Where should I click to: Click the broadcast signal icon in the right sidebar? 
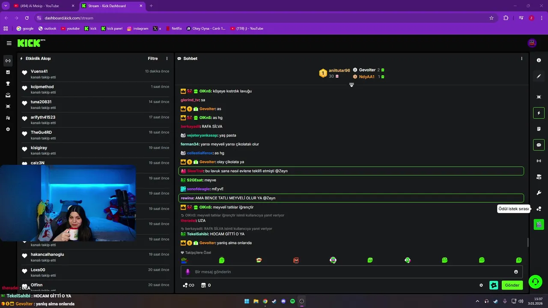tap(539, 161)
